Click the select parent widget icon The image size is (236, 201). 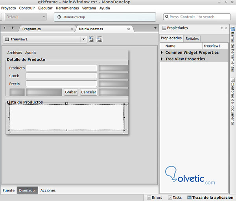[x=91, y=39]
